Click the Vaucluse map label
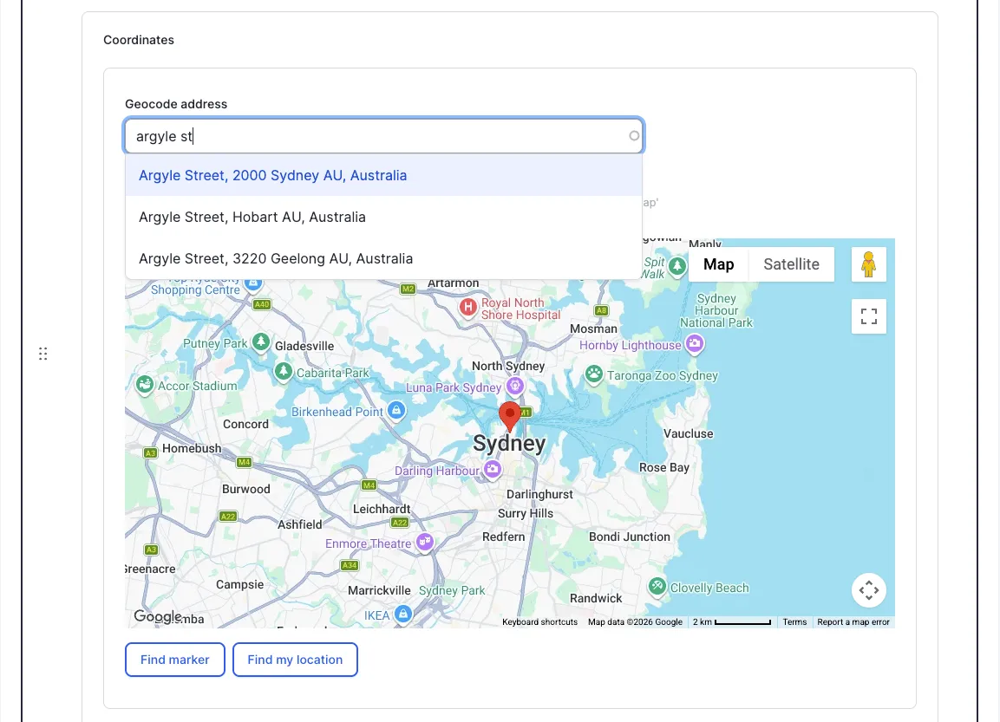 coord(688,433)
